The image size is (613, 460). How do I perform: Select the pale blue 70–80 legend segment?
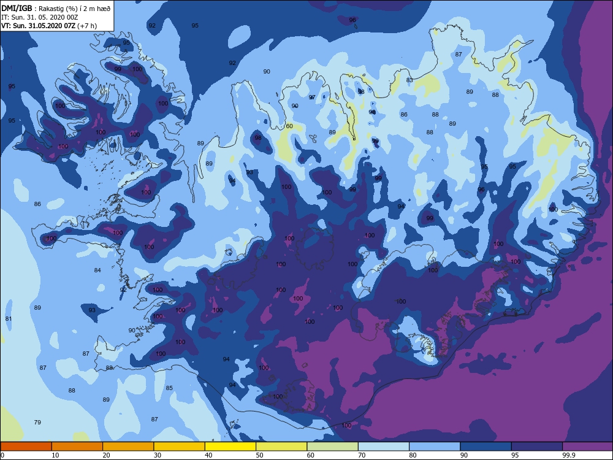[x=384, y=447]
